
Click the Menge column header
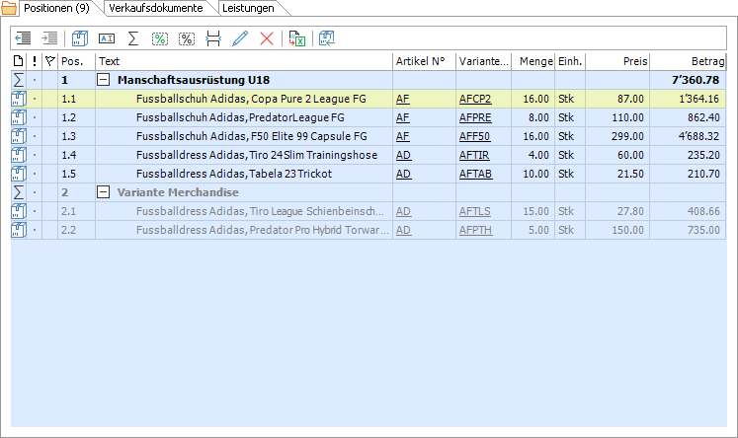533,61
